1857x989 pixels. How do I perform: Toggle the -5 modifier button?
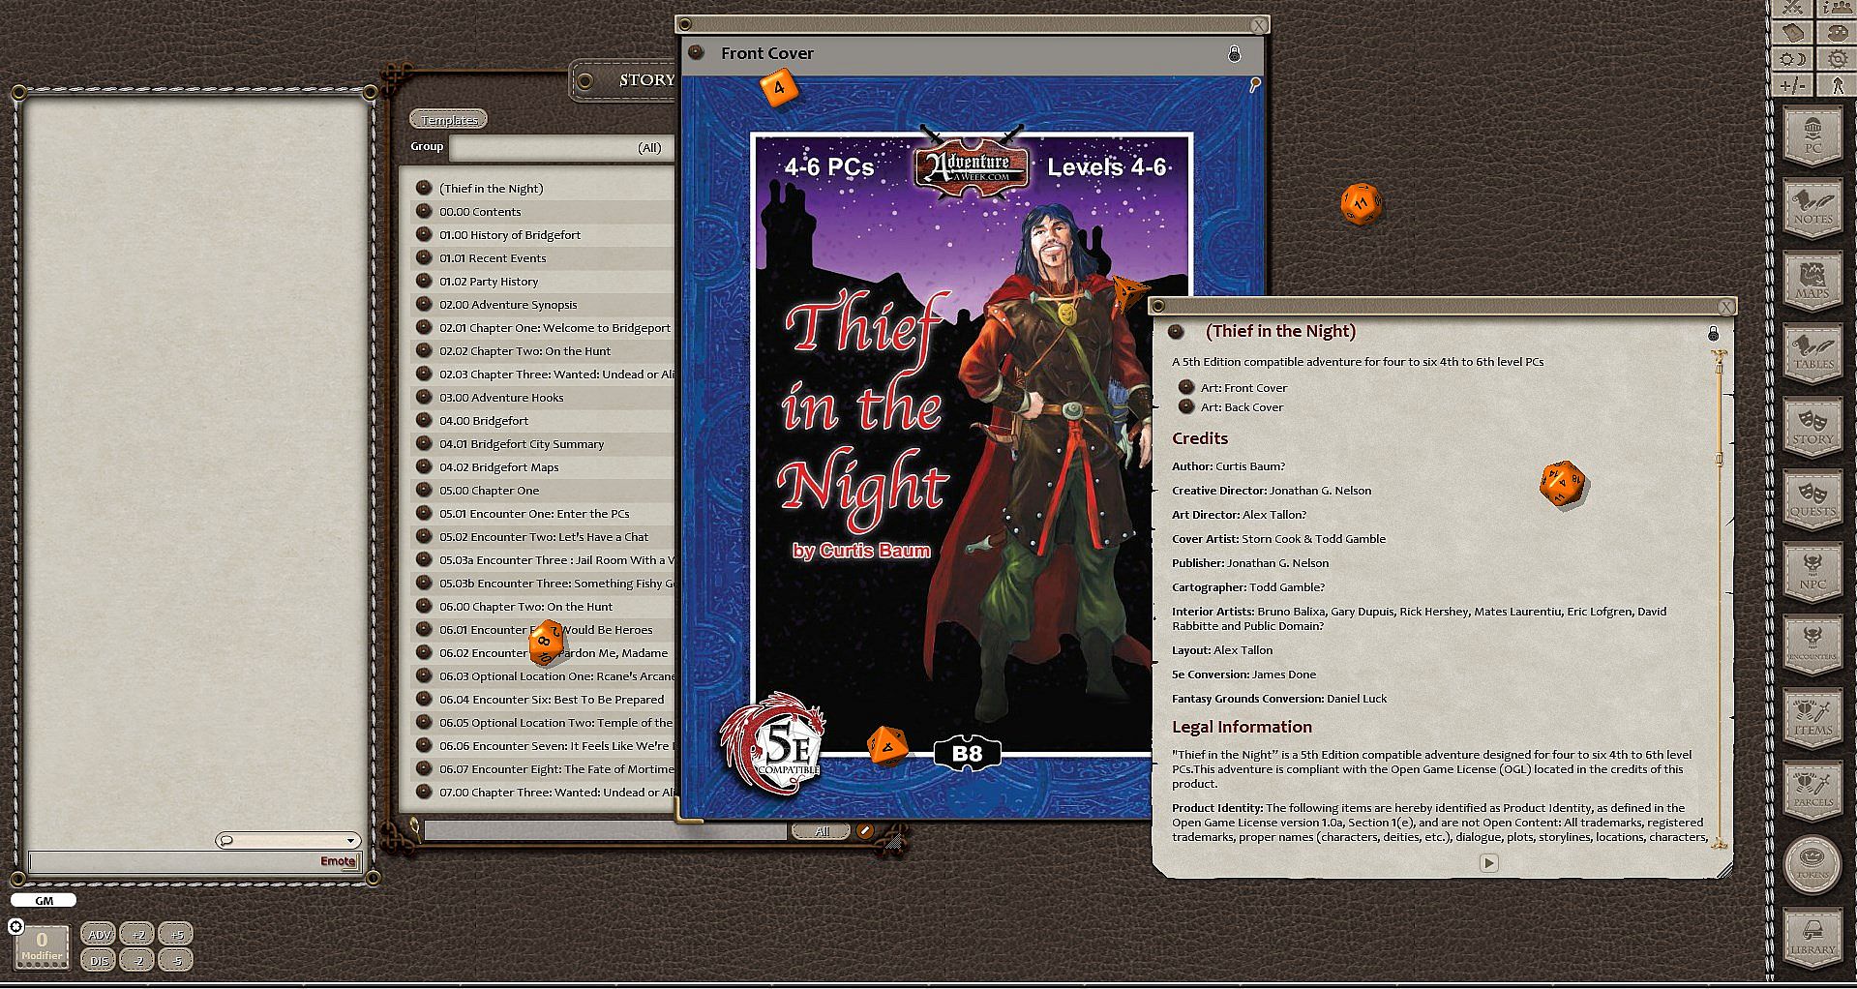click(x=176, y=960)
